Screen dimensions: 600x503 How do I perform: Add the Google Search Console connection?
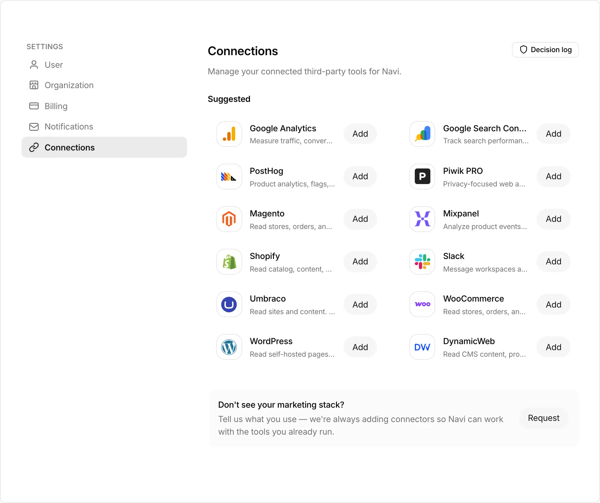(553, 134)
